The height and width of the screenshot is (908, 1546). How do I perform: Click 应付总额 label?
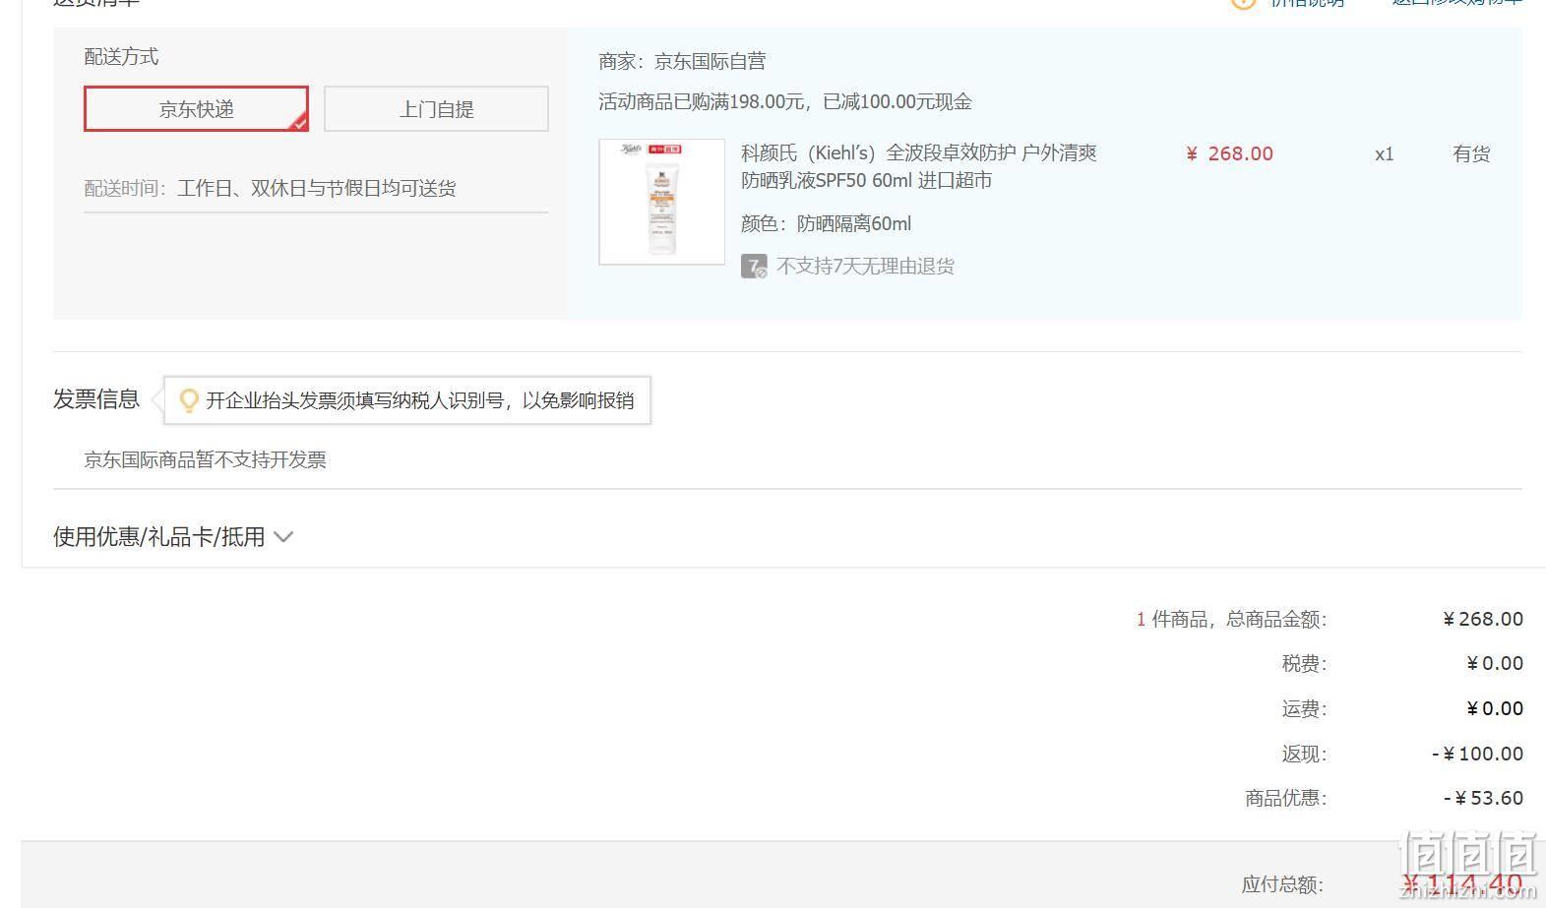(x=1283, y=884)
